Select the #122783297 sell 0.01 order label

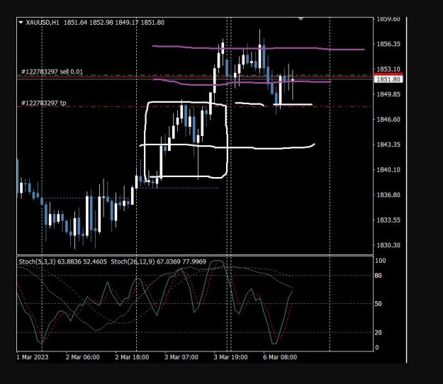(52, 72)
